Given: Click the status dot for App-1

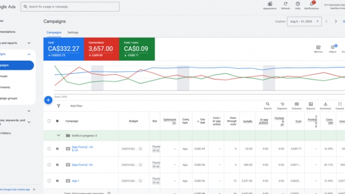Looking at the screenshot, I should [x=57, y=181].
